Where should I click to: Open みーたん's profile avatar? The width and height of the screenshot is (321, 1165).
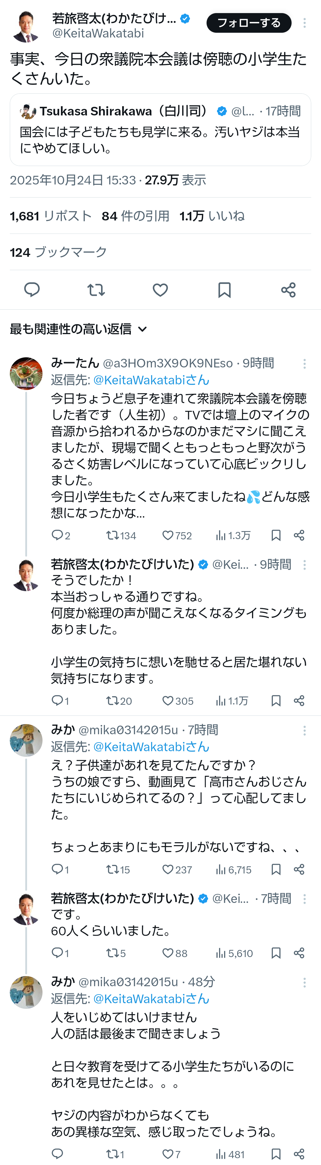[26, 374]
